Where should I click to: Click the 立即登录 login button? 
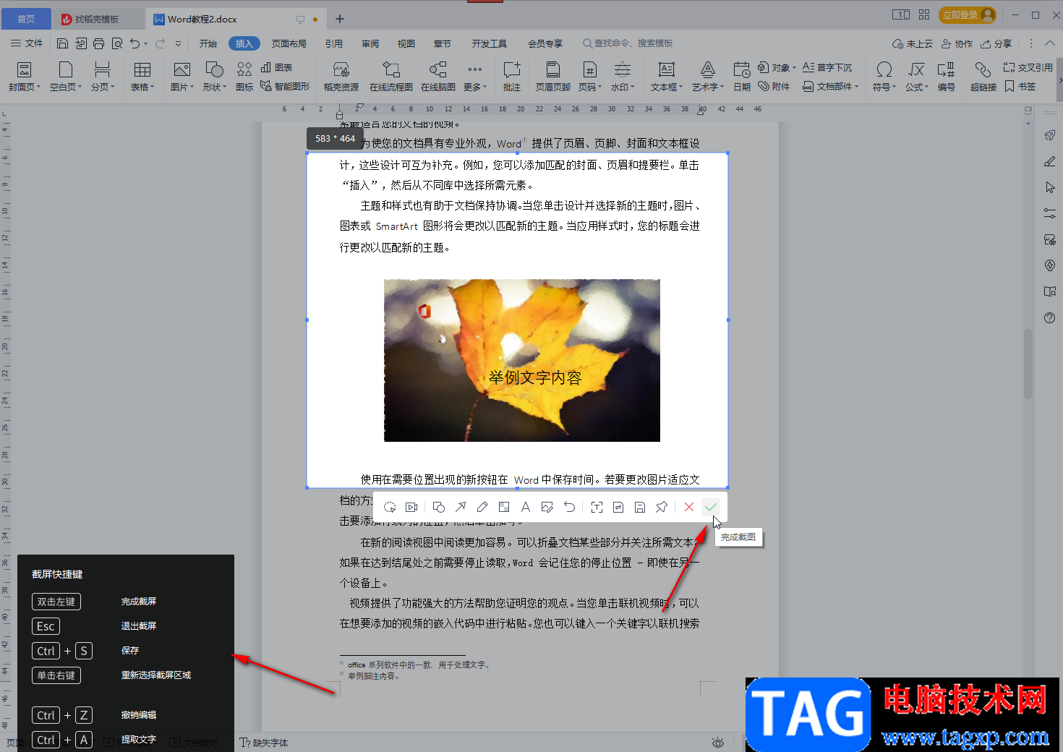coord(968,14)
